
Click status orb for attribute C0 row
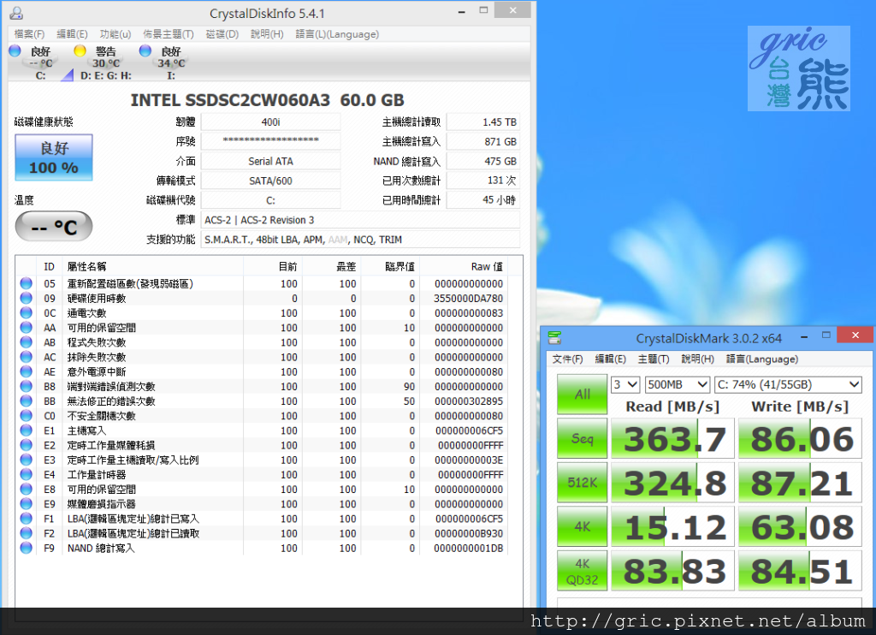[x=27, y=415]
